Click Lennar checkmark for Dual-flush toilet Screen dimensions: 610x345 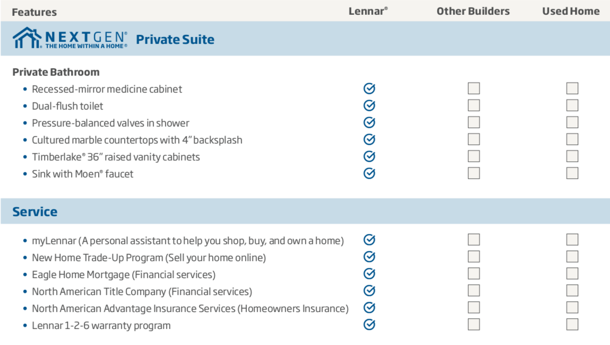[x=369, y=105]
